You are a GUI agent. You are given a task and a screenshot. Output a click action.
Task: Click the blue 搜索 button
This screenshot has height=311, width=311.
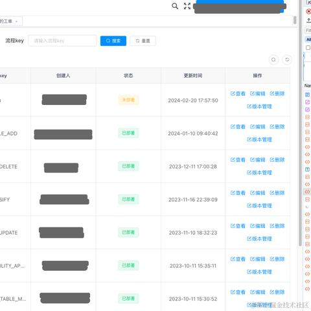tap(113, 41)
